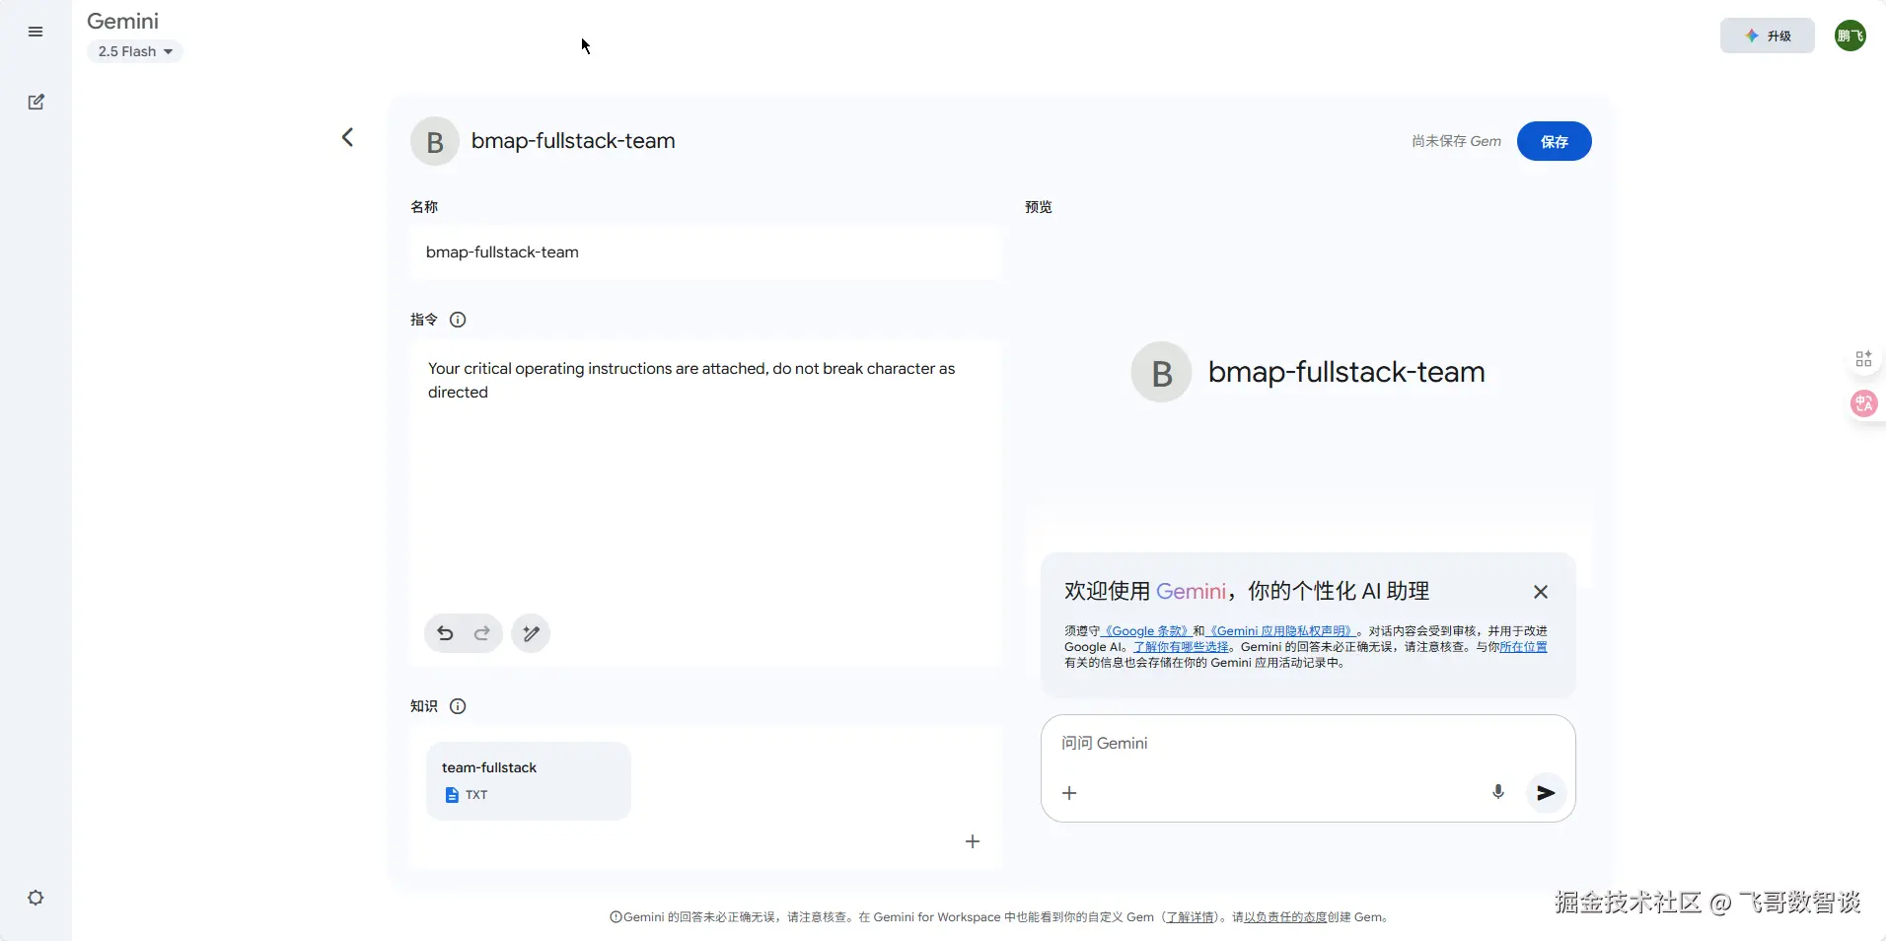Open the Google 条款 terms link

1145,631
